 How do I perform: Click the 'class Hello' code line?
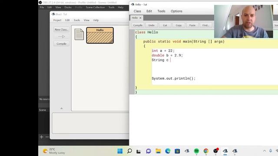pyautogui.click(x=146, y=32)
